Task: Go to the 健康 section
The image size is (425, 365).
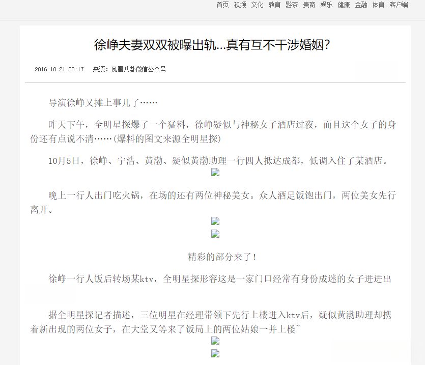Action: tap(344, 5)
